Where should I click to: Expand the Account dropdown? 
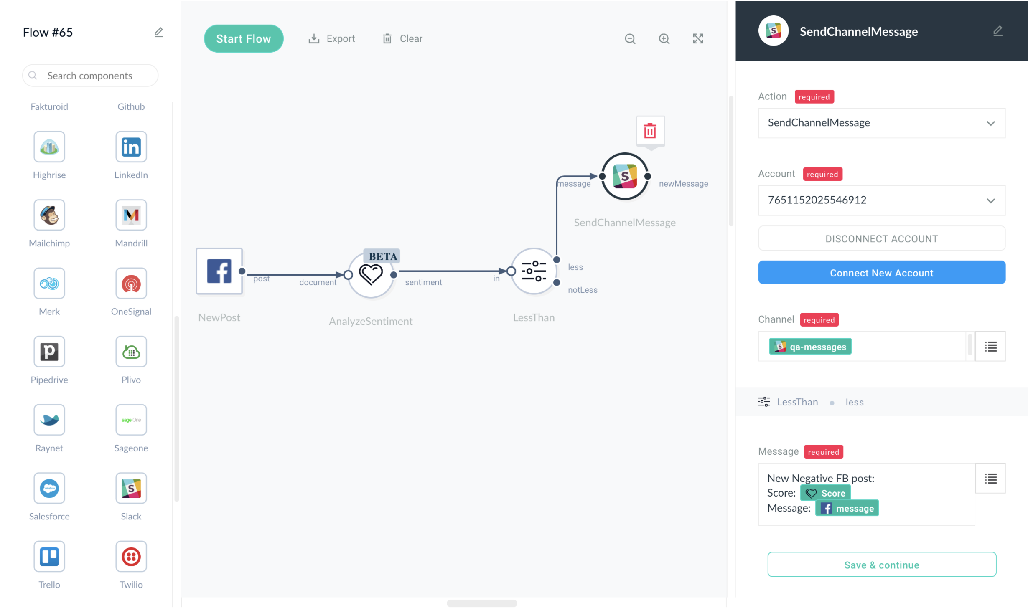881,200
